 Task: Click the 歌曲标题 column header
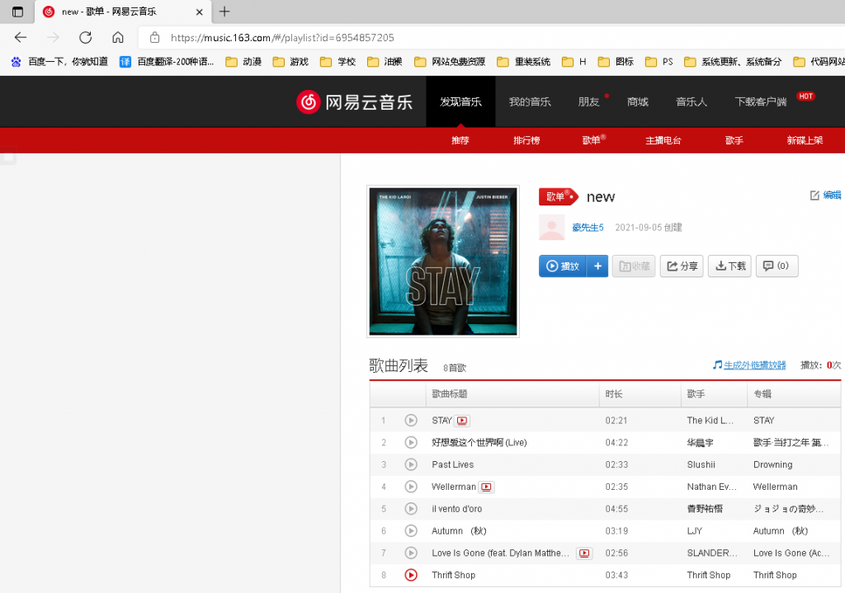(x=450, y=394)
